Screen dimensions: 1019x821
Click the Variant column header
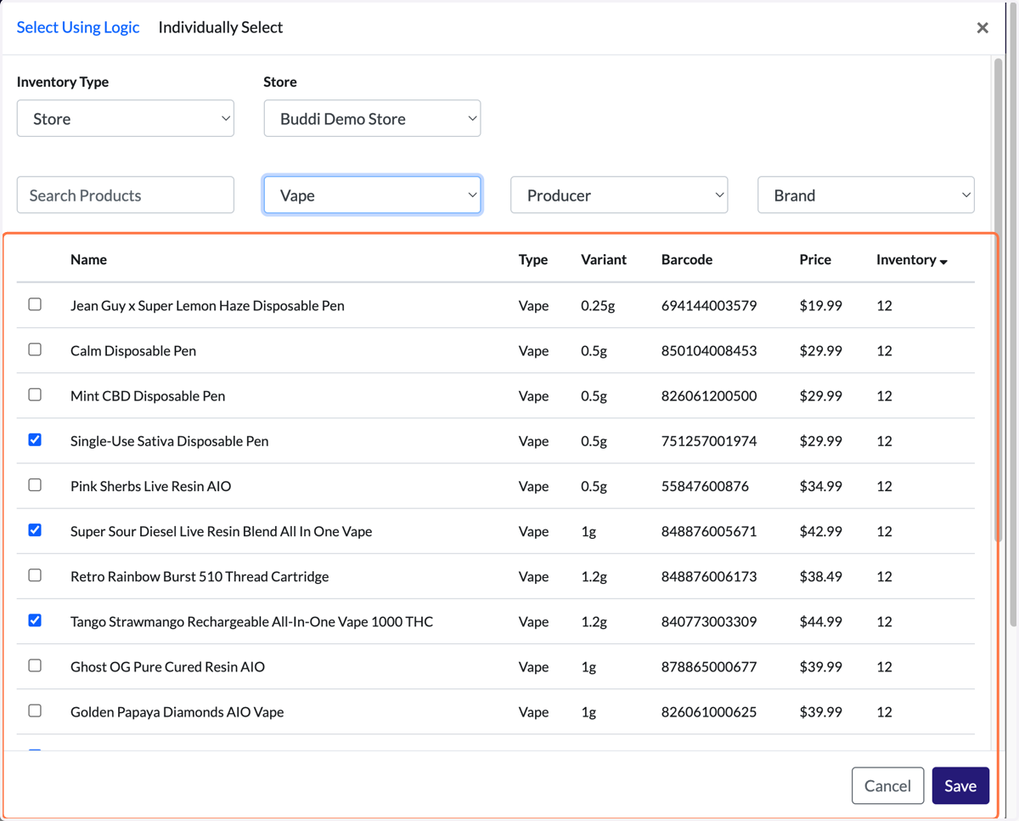604,260
